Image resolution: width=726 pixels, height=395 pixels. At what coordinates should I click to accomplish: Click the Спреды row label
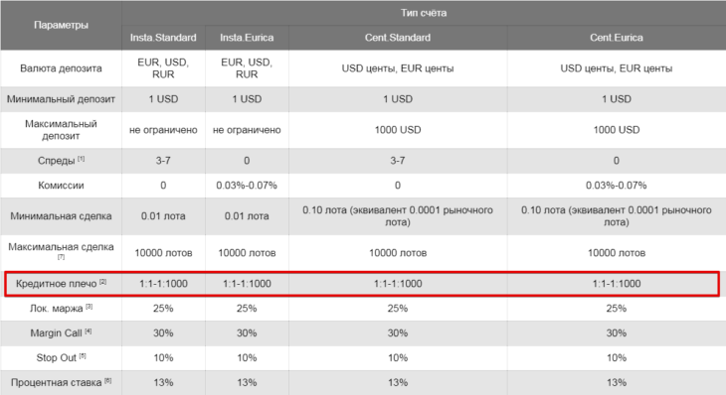(x=56, y=161)
